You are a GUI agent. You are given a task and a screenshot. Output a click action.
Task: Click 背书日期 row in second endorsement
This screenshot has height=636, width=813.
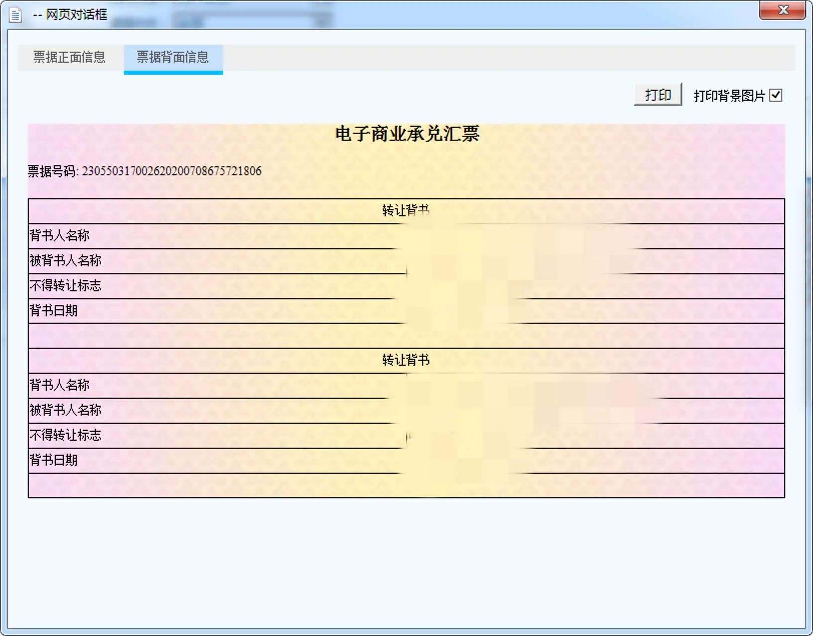[54, 460]
